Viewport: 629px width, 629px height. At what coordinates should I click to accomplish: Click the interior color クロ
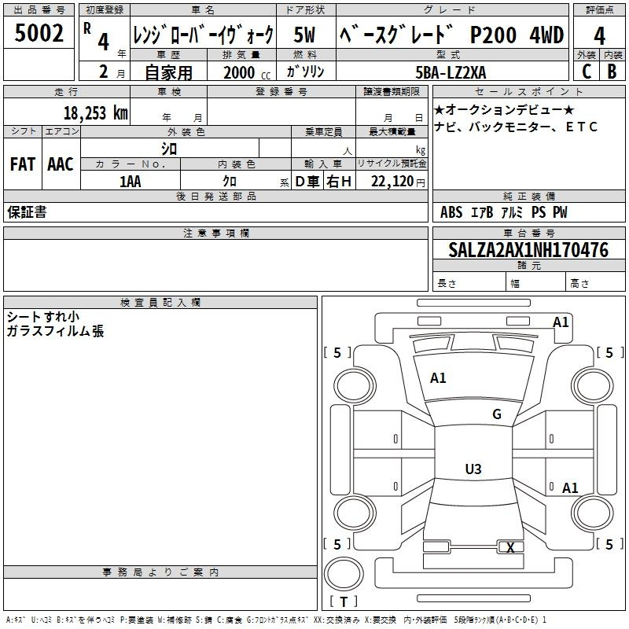[230, 182]
